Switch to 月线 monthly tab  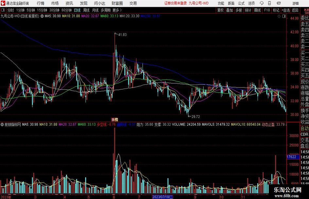95,10
